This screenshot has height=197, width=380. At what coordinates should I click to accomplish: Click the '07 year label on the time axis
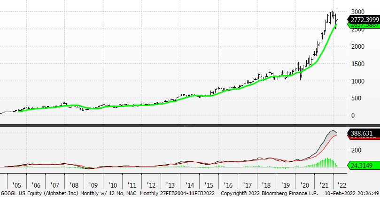pyautogui.click(x=55, y=185)
